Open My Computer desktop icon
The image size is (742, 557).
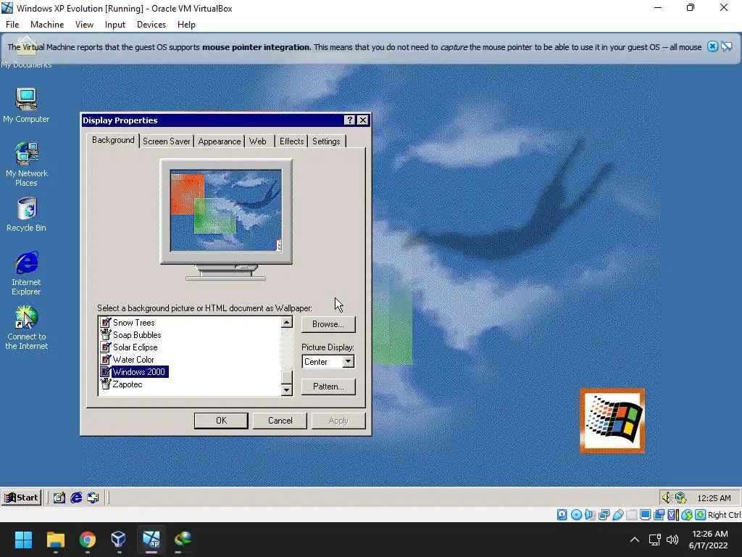(26, 105)
